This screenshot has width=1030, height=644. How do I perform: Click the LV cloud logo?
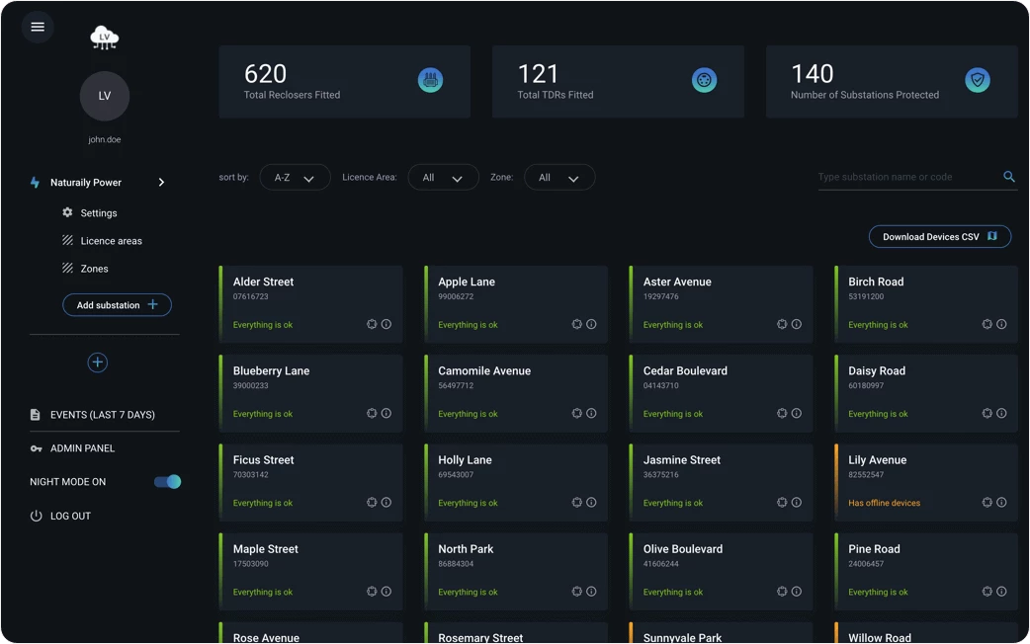[x=105, y=39]
